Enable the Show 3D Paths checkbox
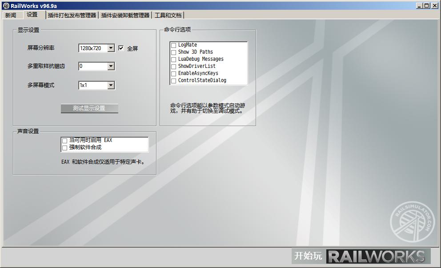The image size is (441, 268). tap(173, 52)
